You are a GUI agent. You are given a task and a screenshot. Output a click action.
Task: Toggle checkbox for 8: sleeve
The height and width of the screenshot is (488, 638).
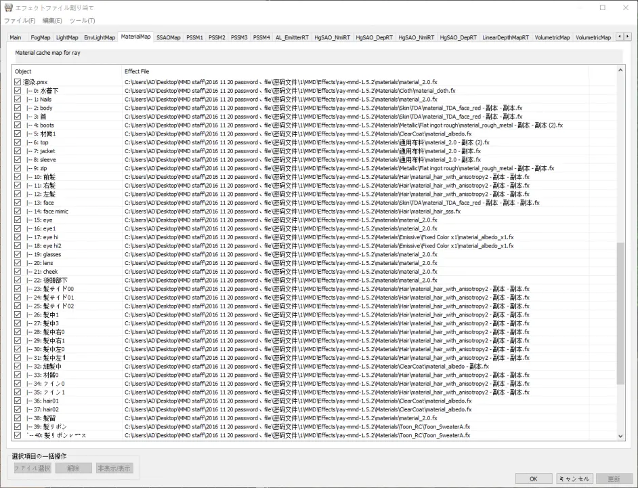pos(18,160)
